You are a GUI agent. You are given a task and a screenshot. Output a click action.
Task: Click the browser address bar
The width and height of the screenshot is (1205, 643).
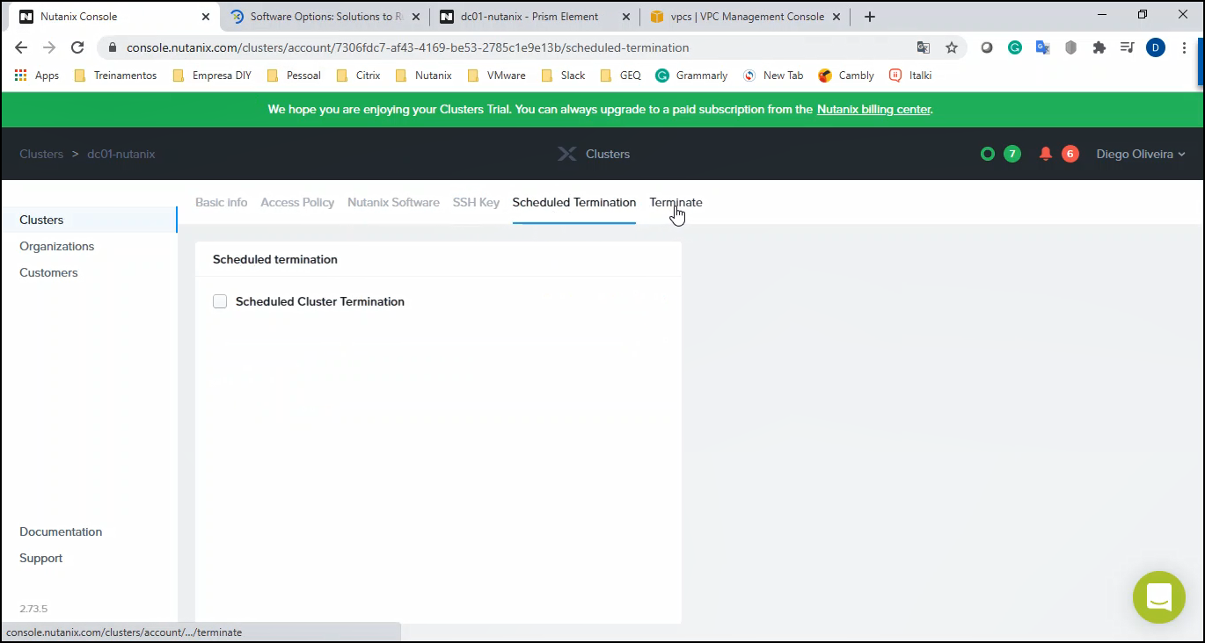point(510,47)
